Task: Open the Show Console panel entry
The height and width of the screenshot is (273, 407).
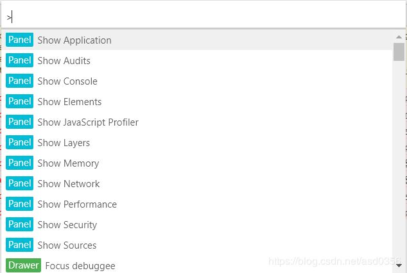Action: tap(197, 81)
